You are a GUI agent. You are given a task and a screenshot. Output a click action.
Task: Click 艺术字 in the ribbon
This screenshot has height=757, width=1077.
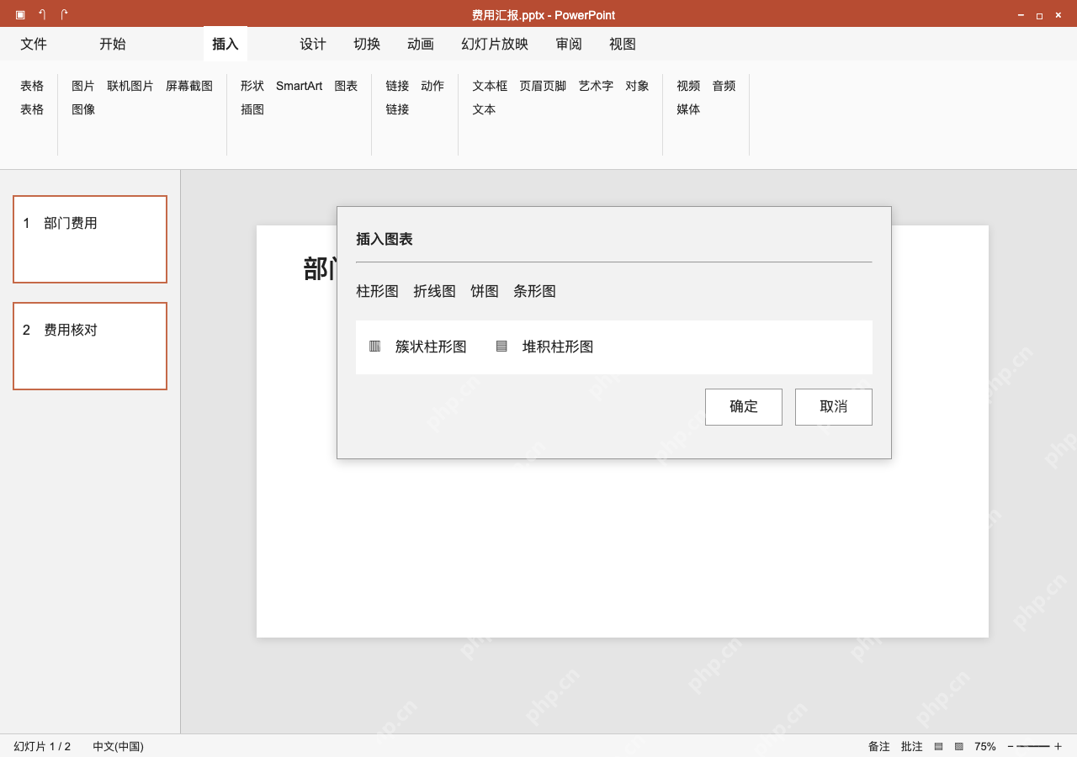pyautogui.click(x=596, y=86)
